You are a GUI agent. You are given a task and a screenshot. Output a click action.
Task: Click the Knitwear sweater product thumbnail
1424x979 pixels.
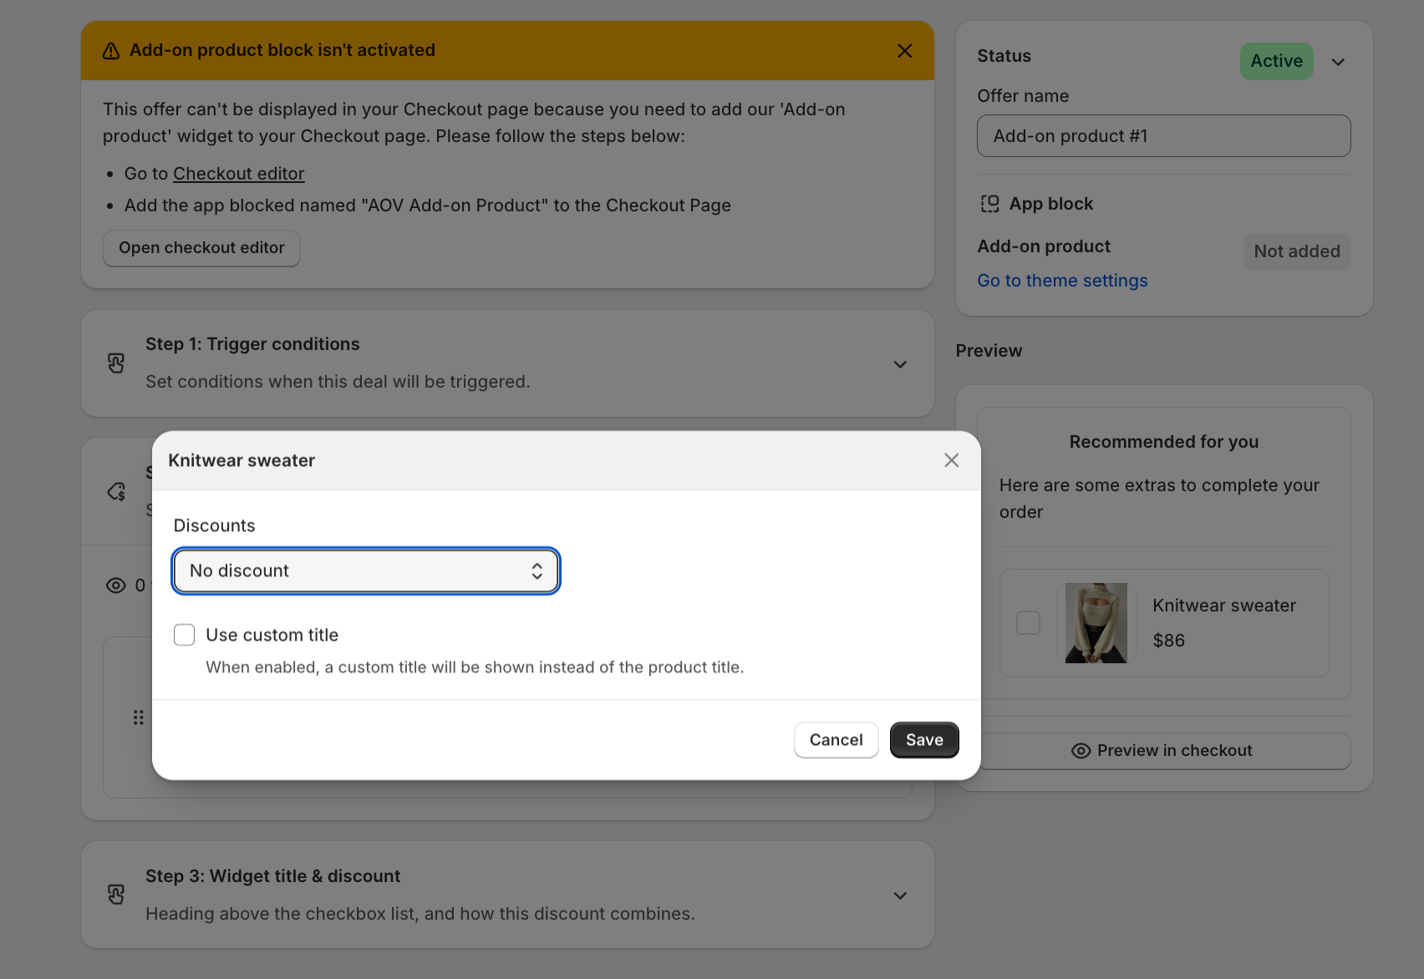click(x=1096, y=623)
